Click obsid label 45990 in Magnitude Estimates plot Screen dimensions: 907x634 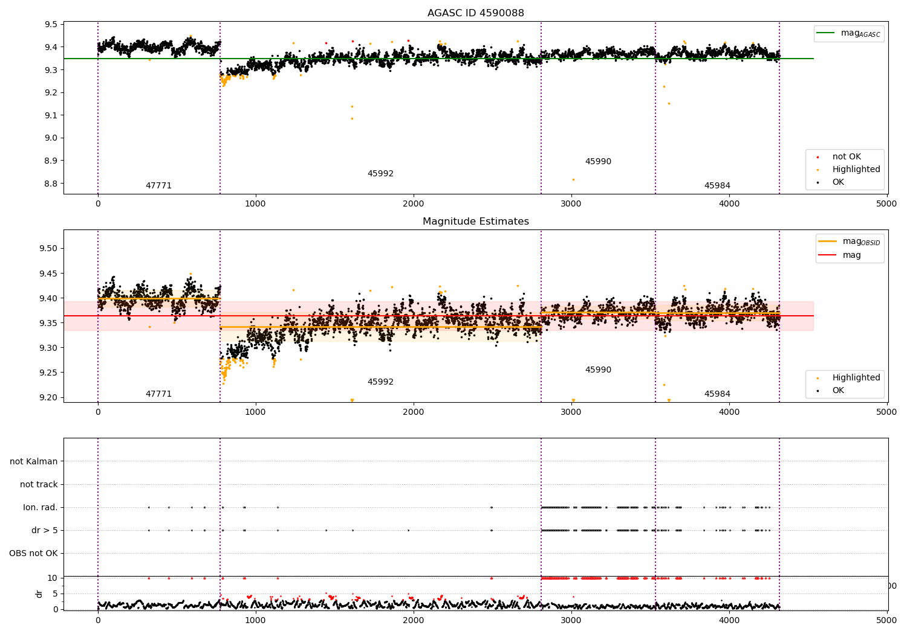point(598,370)
